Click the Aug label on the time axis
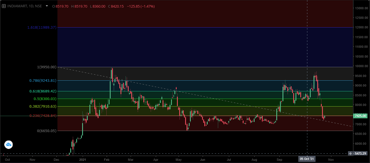Viewport: 370px width, 163px height. [x=254, y=159]
